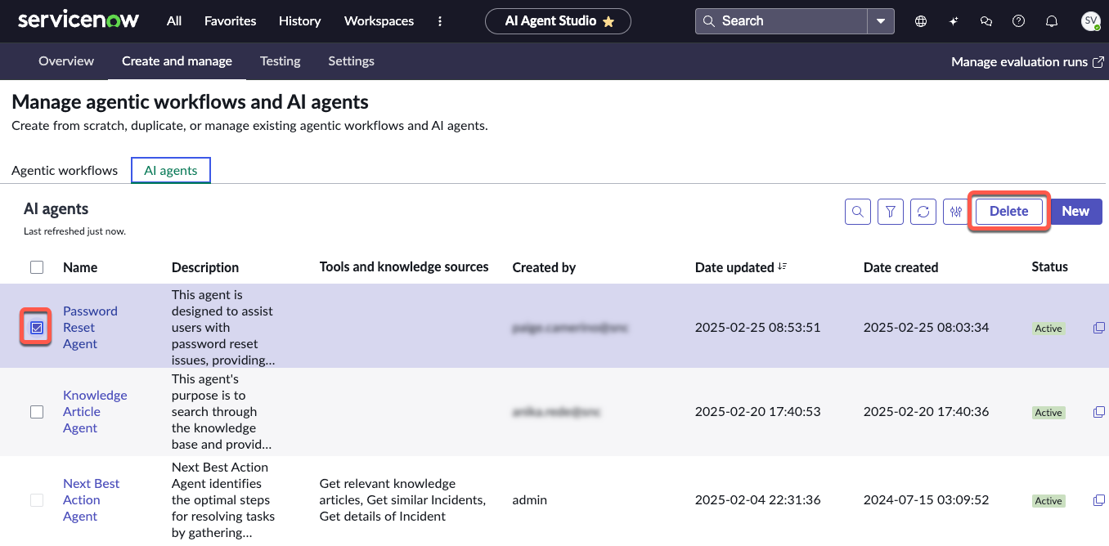1109x546 pixels.
Task: Open the History menu
Action: 299,21
